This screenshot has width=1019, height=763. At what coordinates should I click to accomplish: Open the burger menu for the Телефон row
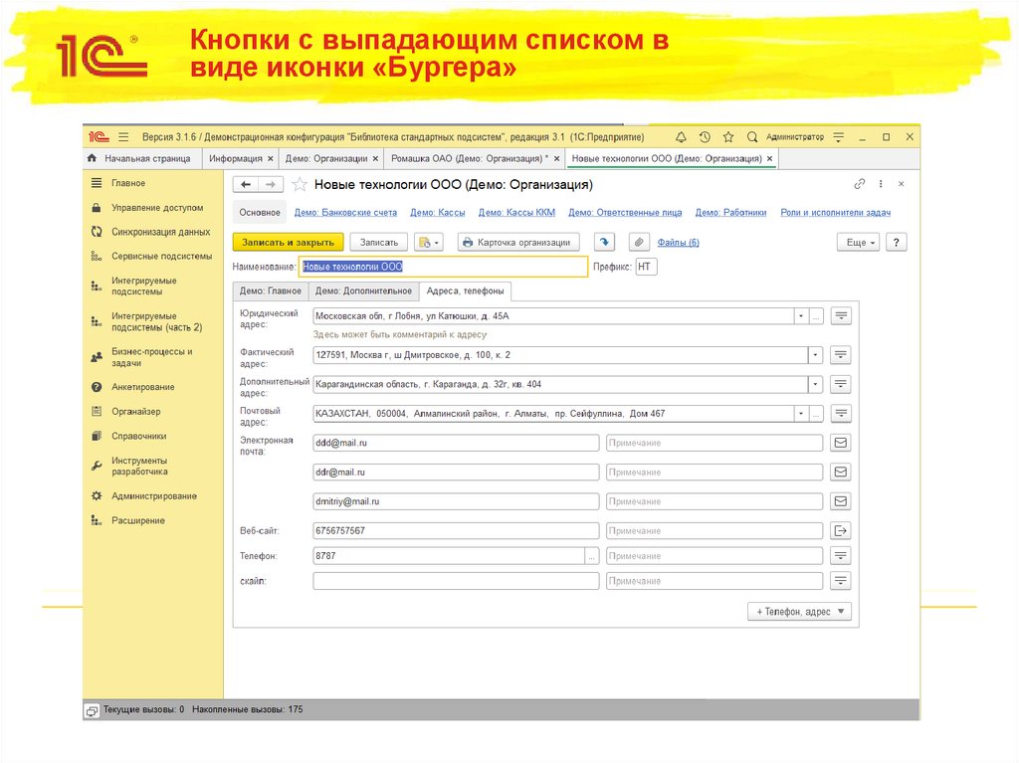point(841,556)
